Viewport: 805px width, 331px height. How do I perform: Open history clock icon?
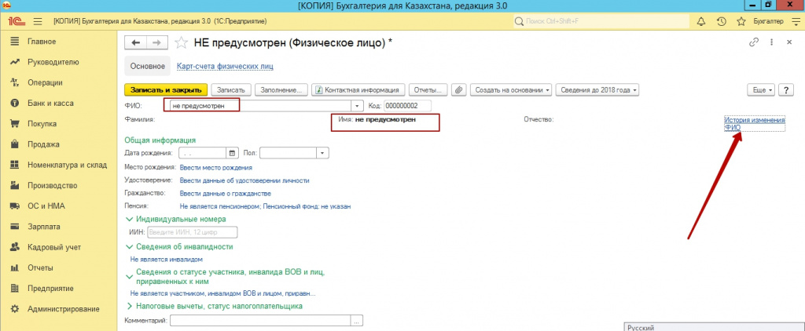click(722, 21)
